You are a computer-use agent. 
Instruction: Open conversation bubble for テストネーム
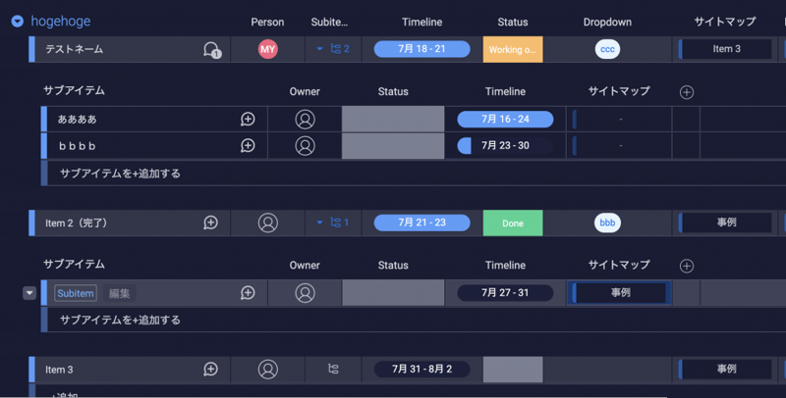[210, 49]
